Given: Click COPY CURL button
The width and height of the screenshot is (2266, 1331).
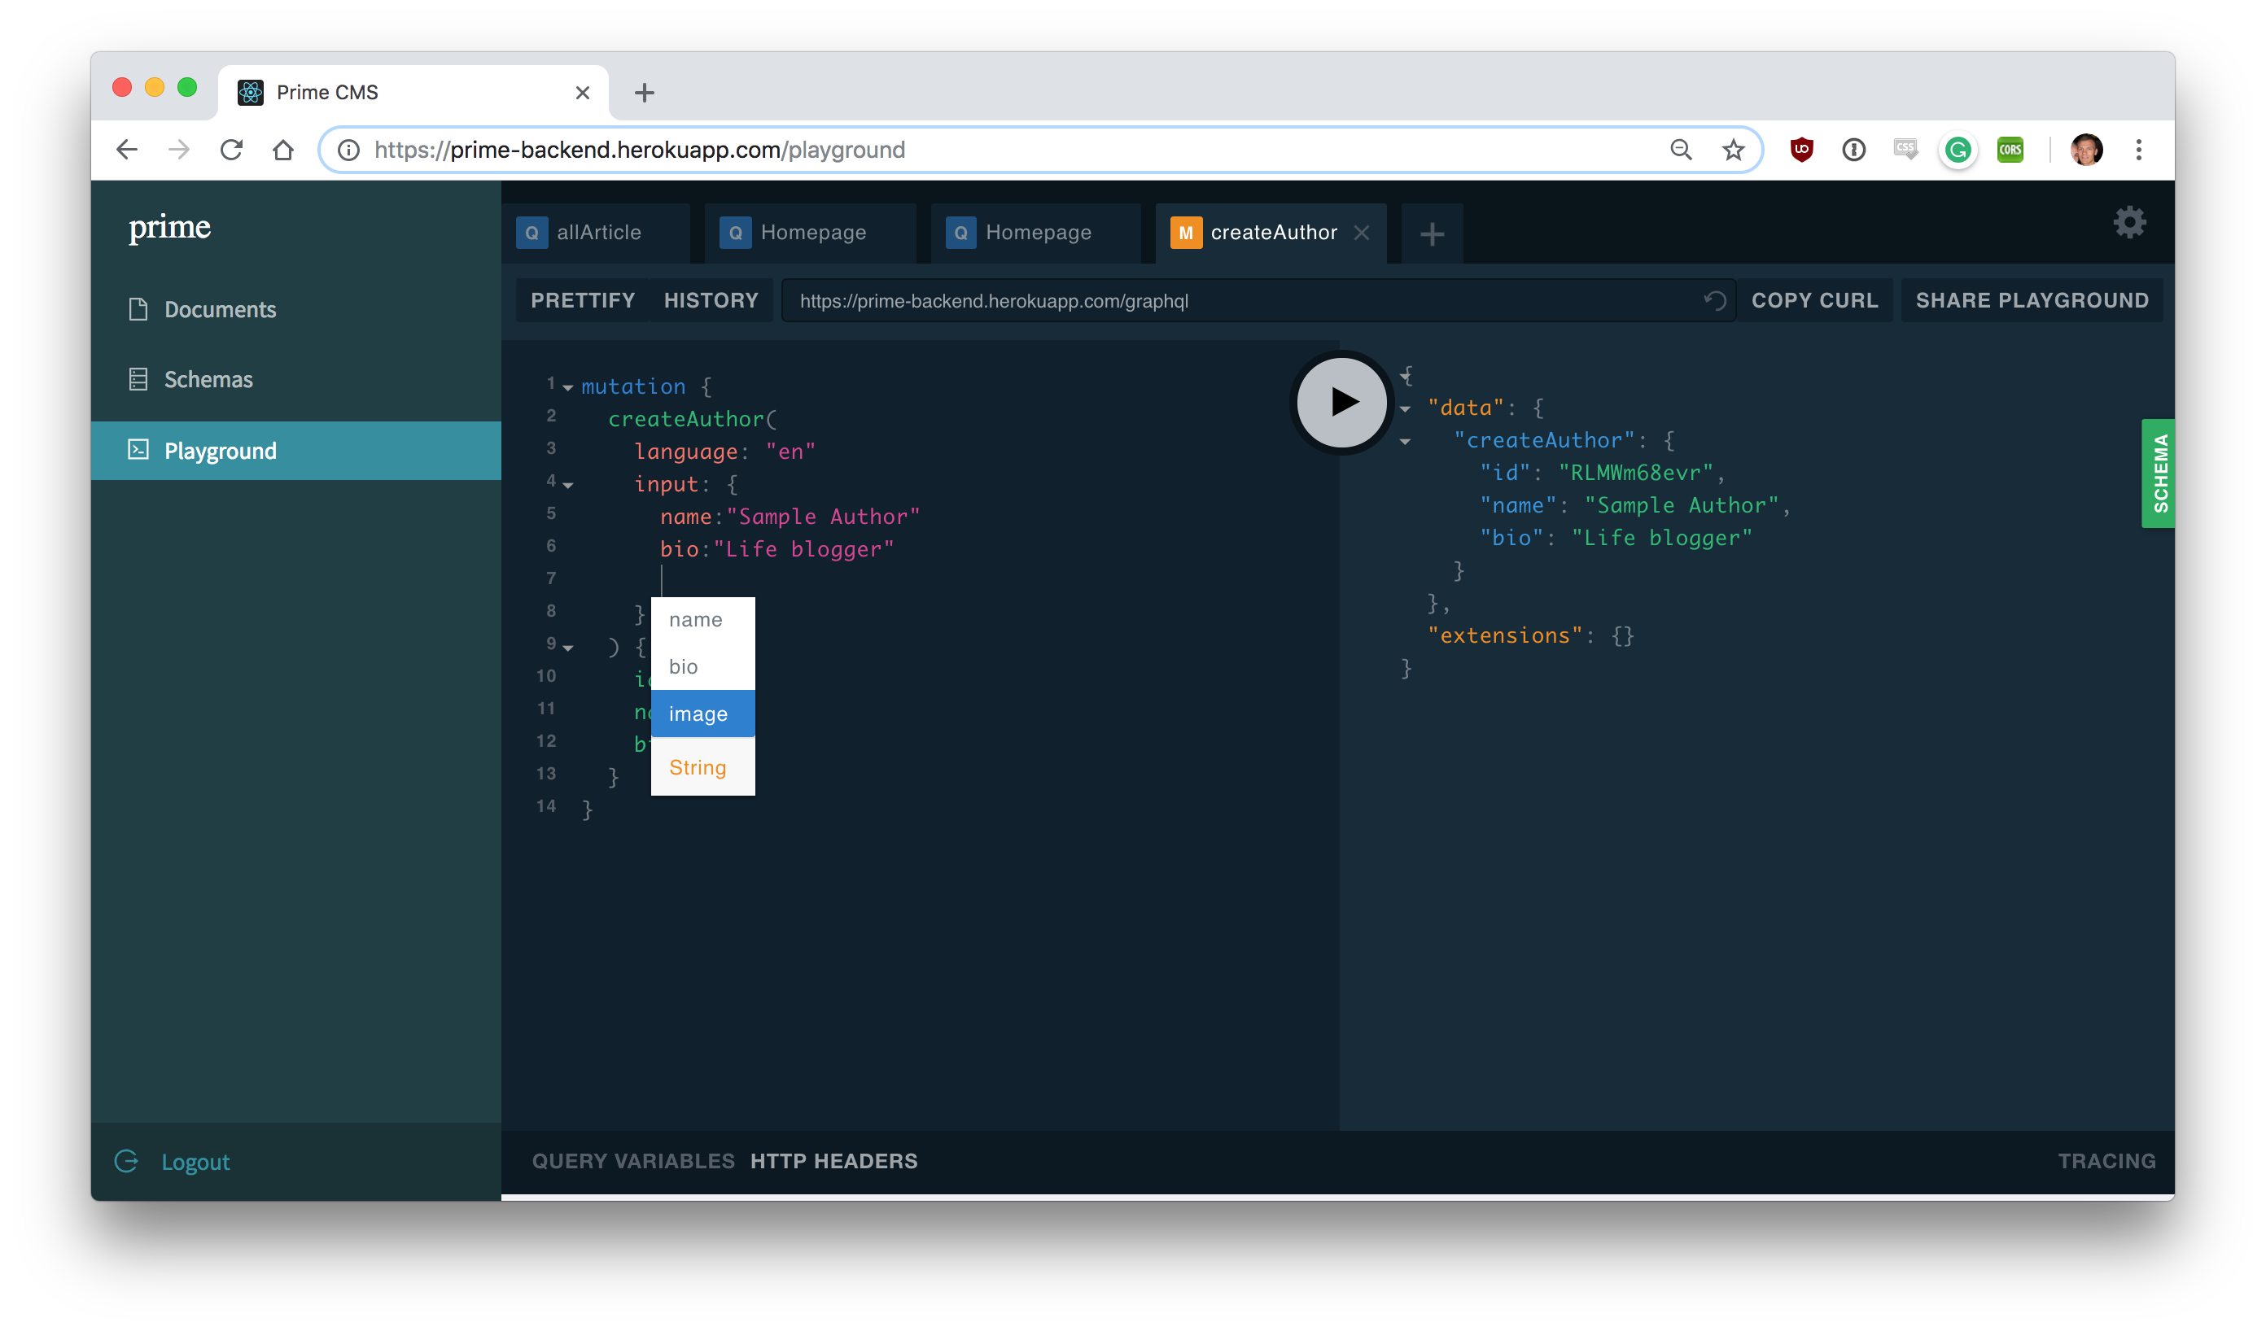Looking at the screenshot, I should click(1813, 300).
